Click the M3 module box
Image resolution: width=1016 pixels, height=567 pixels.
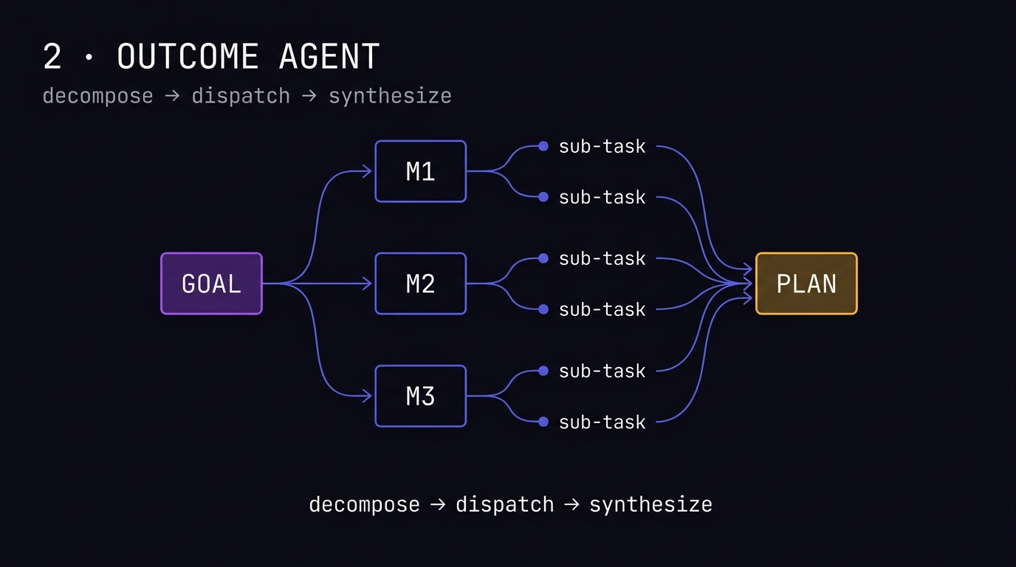click(x=420, y=396)
